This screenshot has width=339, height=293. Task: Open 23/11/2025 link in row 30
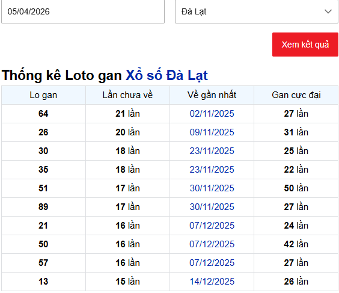tap(212, 151)
